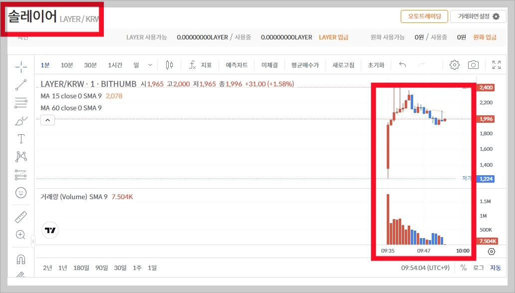Set the date range to 180일
The image size is (515, 293).
[x=81, y=268]
